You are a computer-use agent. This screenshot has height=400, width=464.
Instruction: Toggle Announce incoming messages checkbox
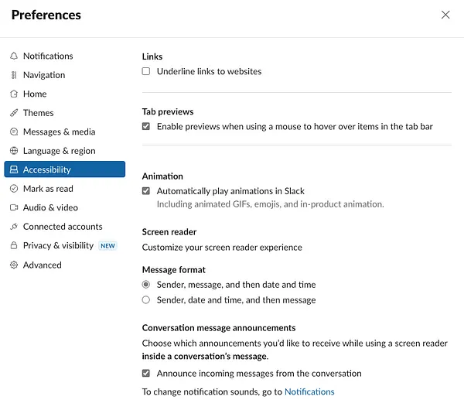(146, 374)
